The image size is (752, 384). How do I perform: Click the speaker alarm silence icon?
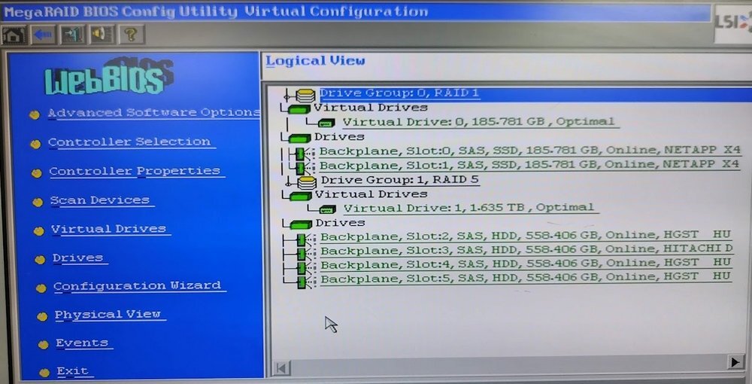pyautogui.click(x=102, y=35)
